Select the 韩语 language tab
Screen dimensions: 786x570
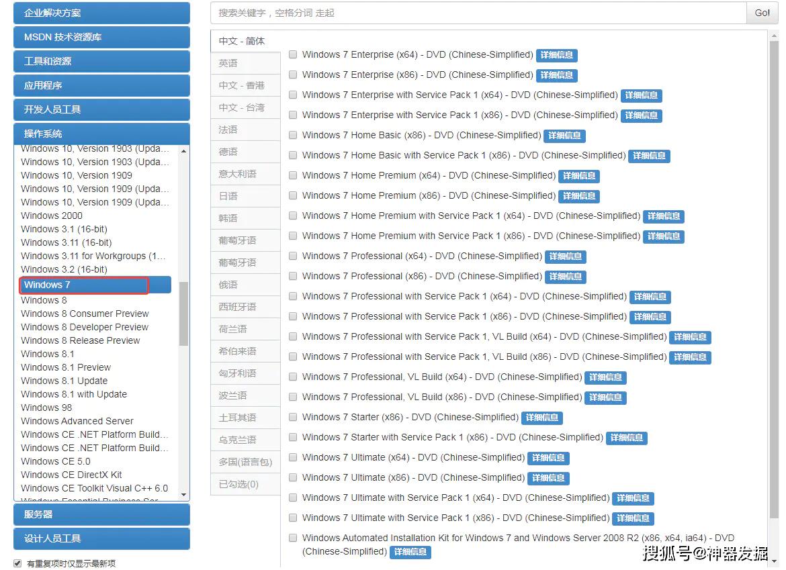[x=245, y=218]
